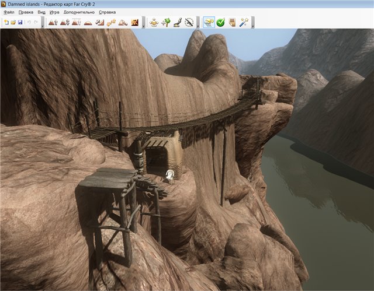Image resolution: width=374 pixels, height=291 pixels.
Task: Launch the magic wand wizard tool
Action: [x=244, y=22]
